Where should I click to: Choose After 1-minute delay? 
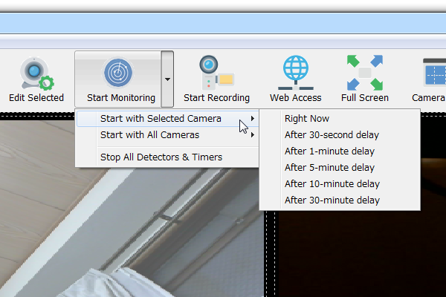(x=340, y=151)
